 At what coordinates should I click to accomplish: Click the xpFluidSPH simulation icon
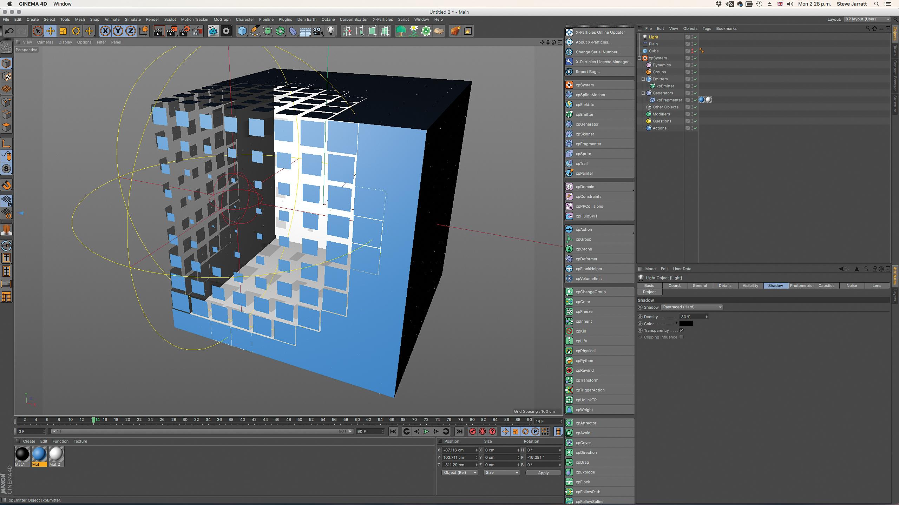pyautogui.click(x=569, y=216)
